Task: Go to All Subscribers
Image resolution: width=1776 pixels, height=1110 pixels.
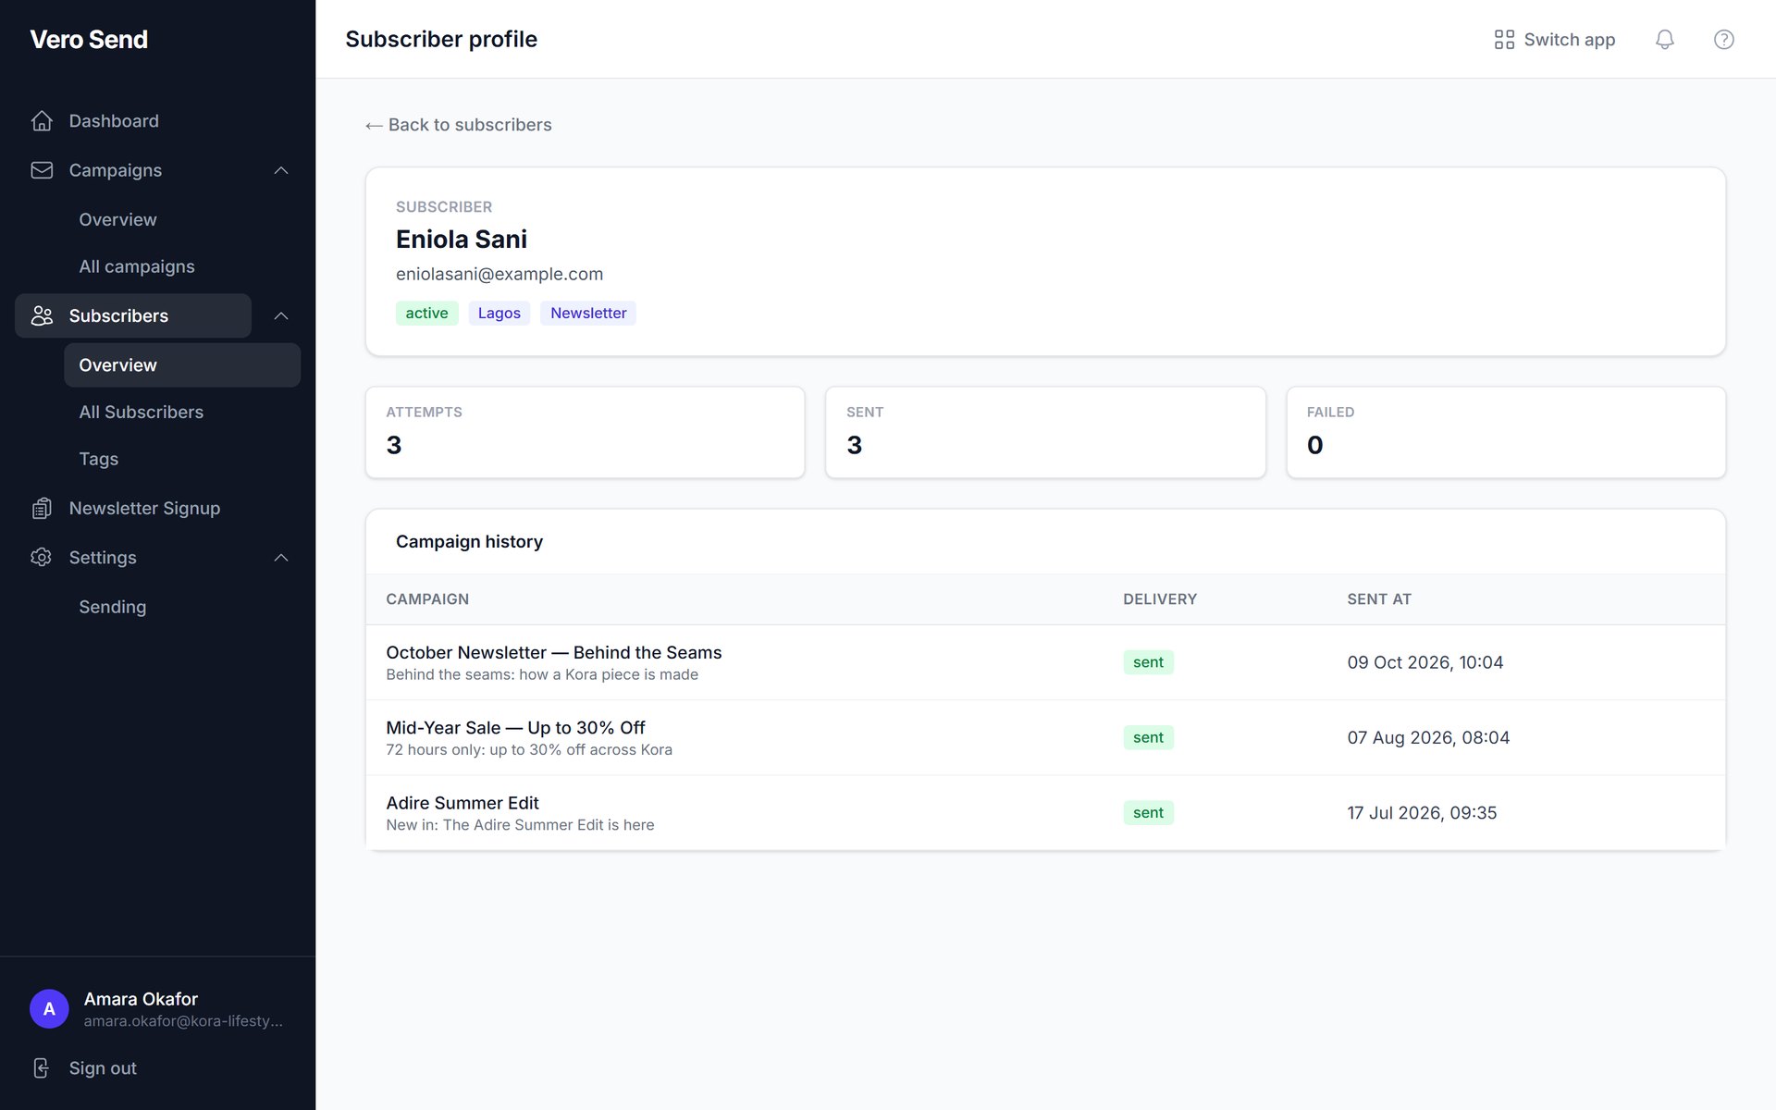Action: 141,412
